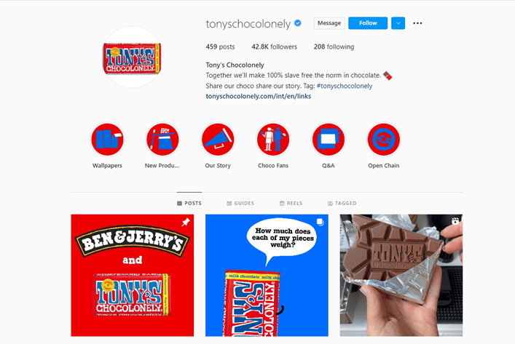
Task: Expand suggested accounts dropdown arrow
Action: (398, 23)
